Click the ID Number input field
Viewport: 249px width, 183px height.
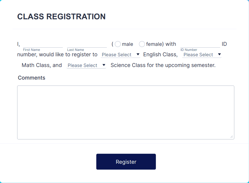point(200,45)
